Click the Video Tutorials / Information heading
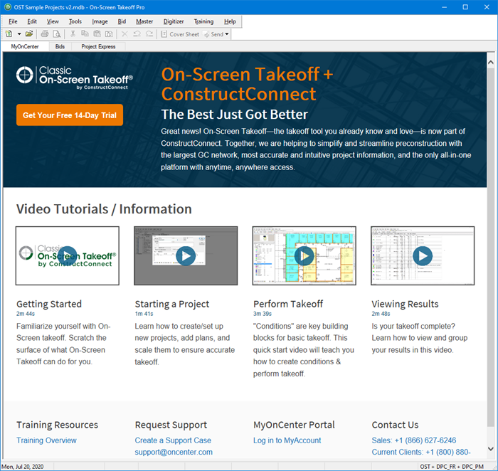498x471 pixels. 104,209
